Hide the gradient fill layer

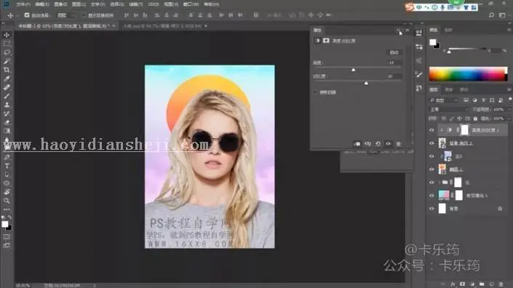[432, 196]
